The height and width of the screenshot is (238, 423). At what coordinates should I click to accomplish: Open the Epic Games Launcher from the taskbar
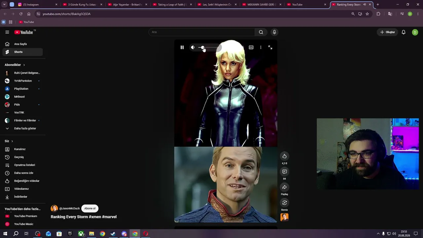tap(70, 234)
